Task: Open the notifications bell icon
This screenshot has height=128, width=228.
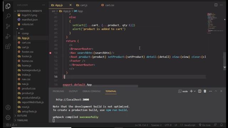Action: coord(222,125)
